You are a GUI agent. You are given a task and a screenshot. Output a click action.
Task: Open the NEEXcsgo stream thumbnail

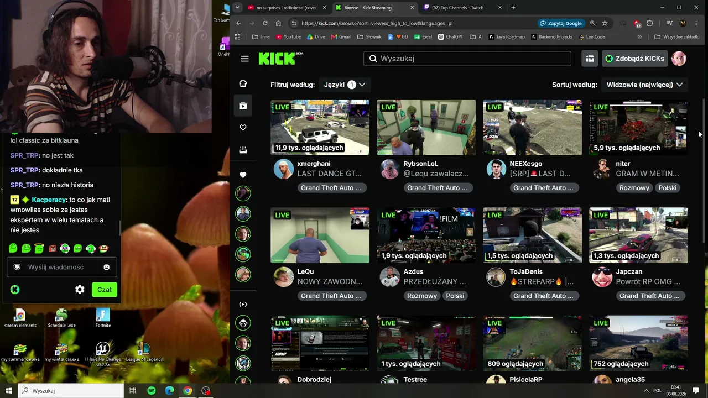tap(532, 127)
